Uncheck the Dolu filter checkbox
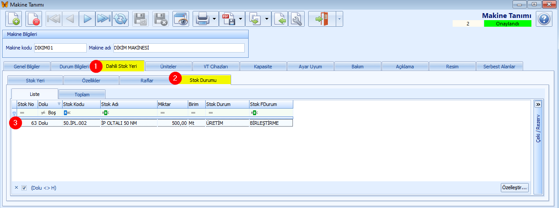559x208 pixels. coord(25,188)
